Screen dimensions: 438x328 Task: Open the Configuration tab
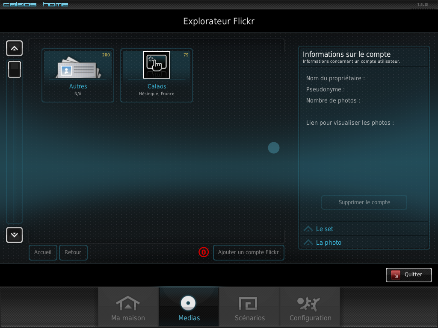[x=311, y=307]
